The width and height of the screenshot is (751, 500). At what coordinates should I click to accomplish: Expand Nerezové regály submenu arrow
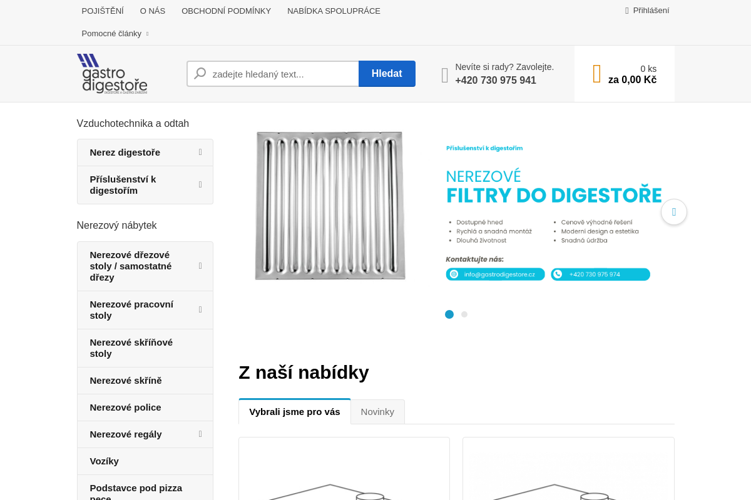(200, 434)
